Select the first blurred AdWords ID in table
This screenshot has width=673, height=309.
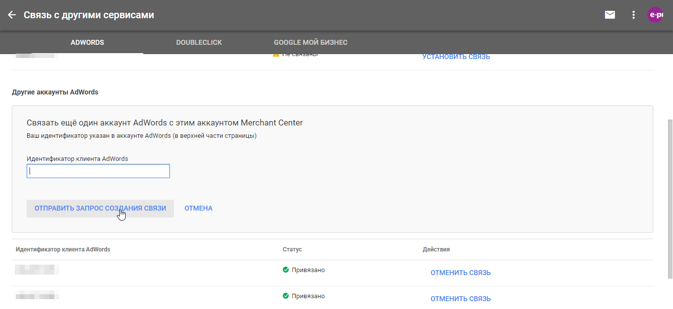[x=37, y=270]
